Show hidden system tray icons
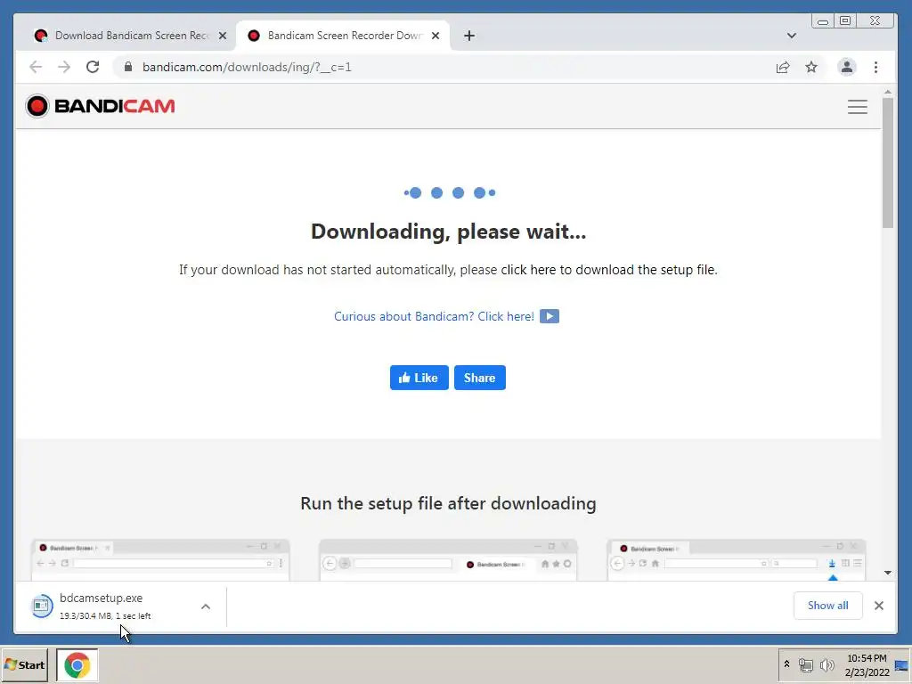 786,664
